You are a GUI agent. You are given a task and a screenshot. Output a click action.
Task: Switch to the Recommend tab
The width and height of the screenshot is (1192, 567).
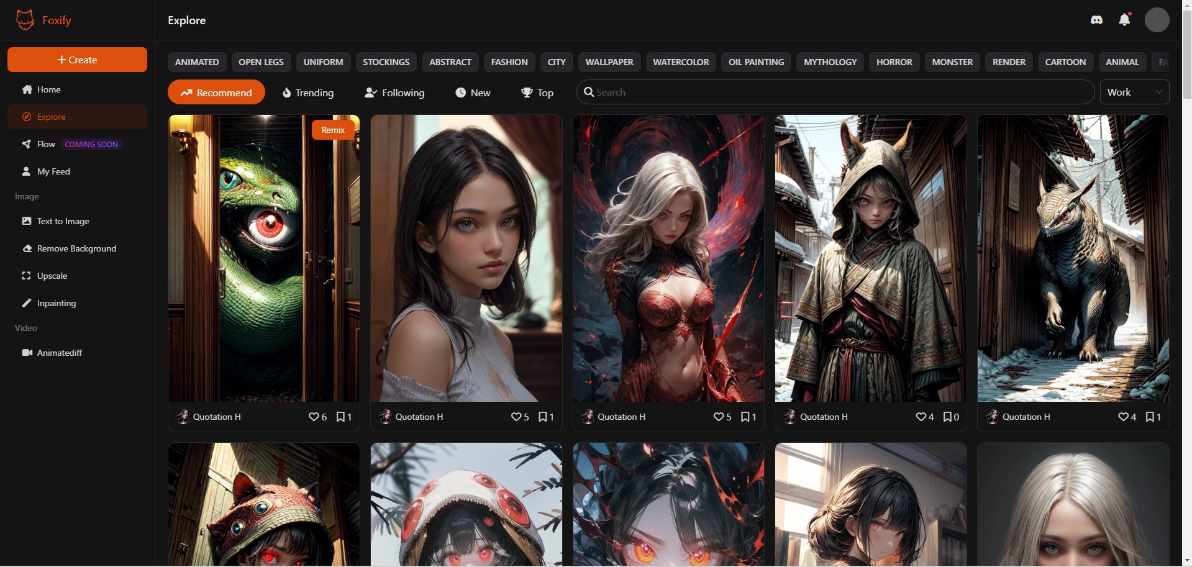tap(216, 92)
